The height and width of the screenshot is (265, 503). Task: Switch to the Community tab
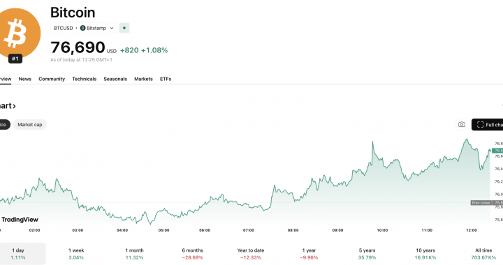(x=52, y=79)
